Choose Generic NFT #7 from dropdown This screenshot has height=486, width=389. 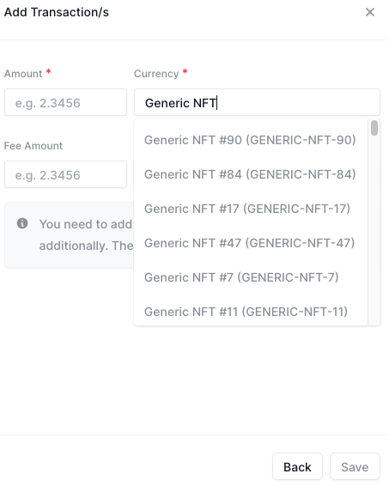pyautogui.click(x=251, y=277)
